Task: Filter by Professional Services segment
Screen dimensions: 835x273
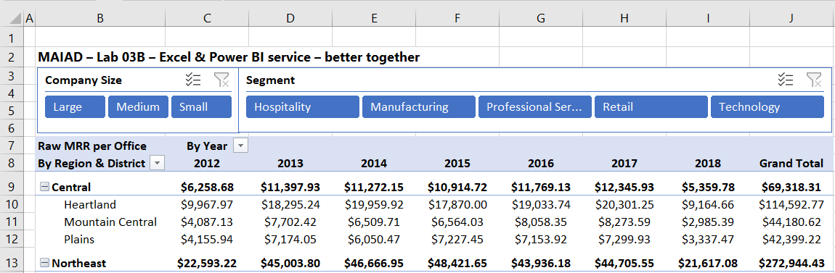Action: [x=535, y=106]
